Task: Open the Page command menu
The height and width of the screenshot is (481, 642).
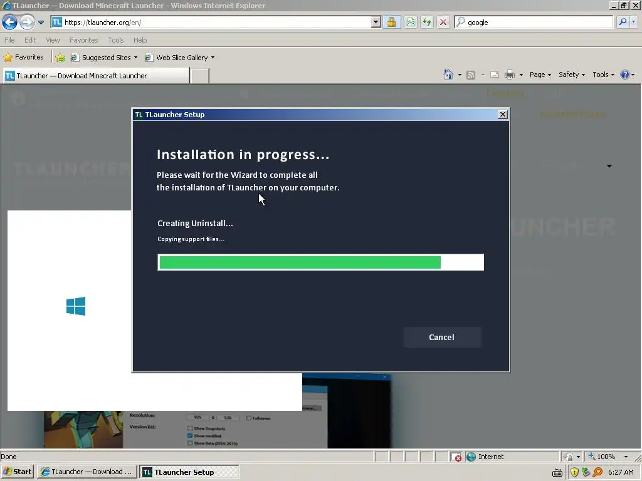Action: click(x=540, y=75)
